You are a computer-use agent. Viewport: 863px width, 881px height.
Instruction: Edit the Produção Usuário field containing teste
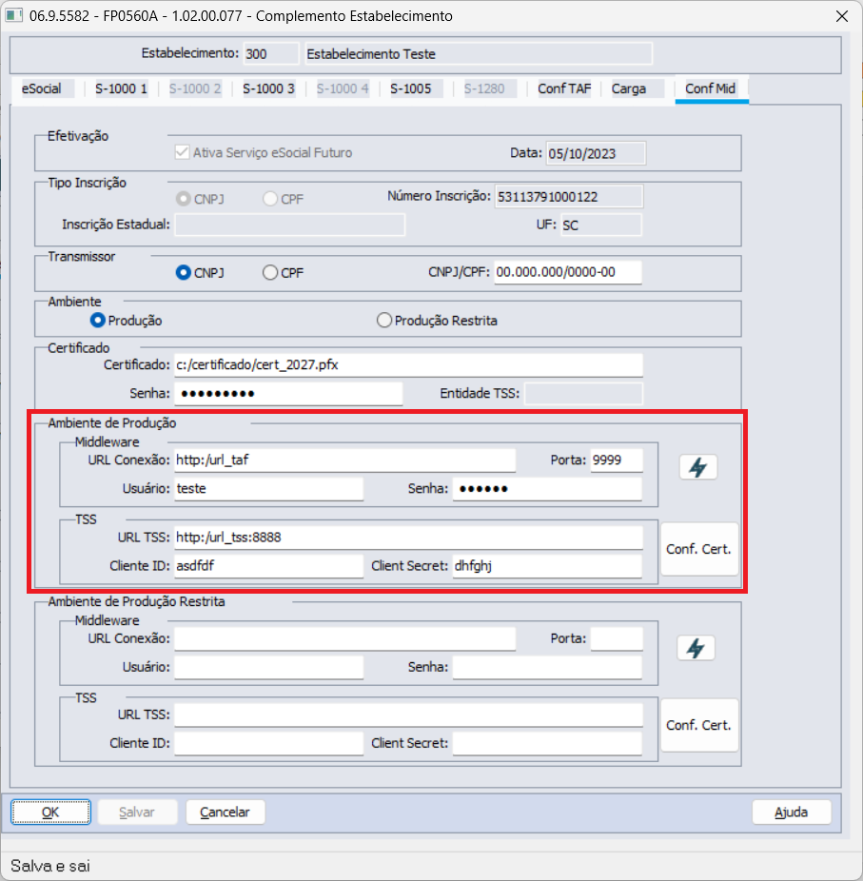click(x=268, y=488)
